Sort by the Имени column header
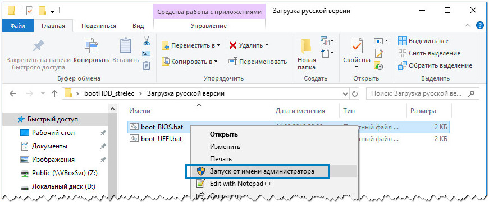The width and height of the screenshot is (489, 206). point(140,111)
